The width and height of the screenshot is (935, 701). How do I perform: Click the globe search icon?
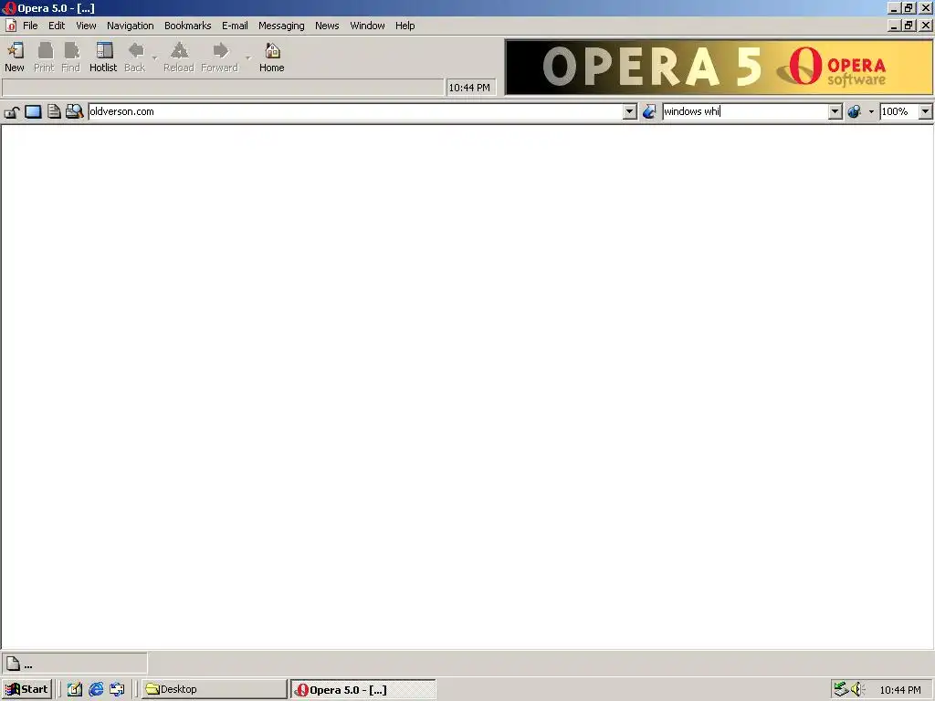pyautogui.click(x=854, y=111)
